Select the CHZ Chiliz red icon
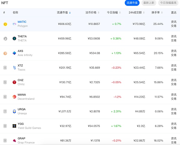The height and width of the screenshot is (145, 180). click(14, 82)
